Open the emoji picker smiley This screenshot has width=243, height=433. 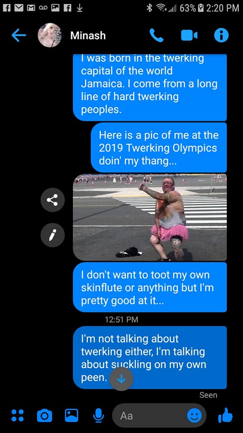coord(194,415)
